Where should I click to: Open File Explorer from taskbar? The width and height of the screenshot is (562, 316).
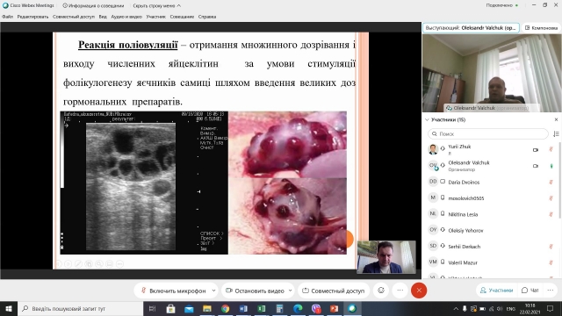tap(207, 308)
